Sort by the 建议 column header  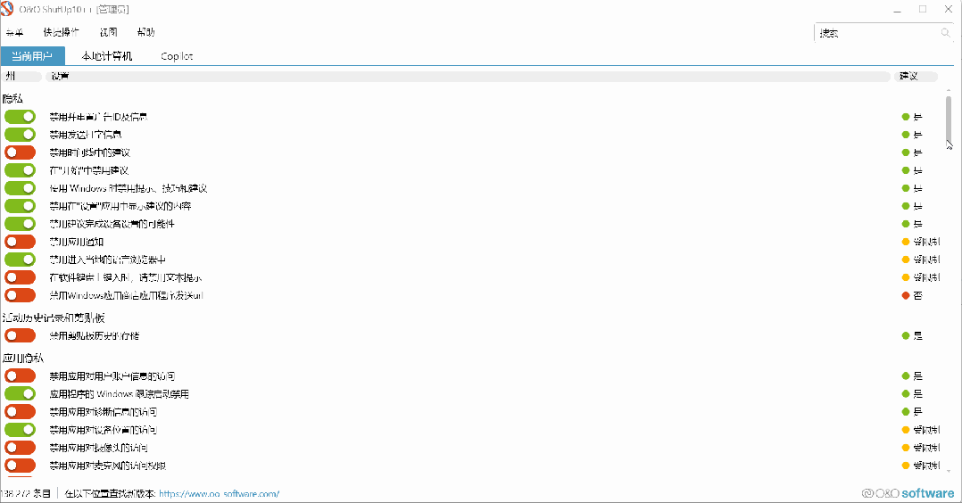916,77
